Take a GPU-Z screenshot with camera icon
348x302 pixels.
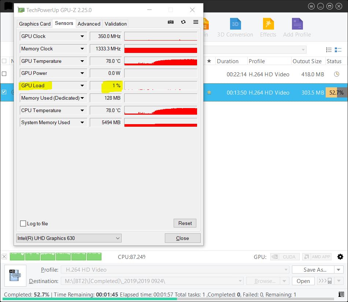tap(170, 22)
